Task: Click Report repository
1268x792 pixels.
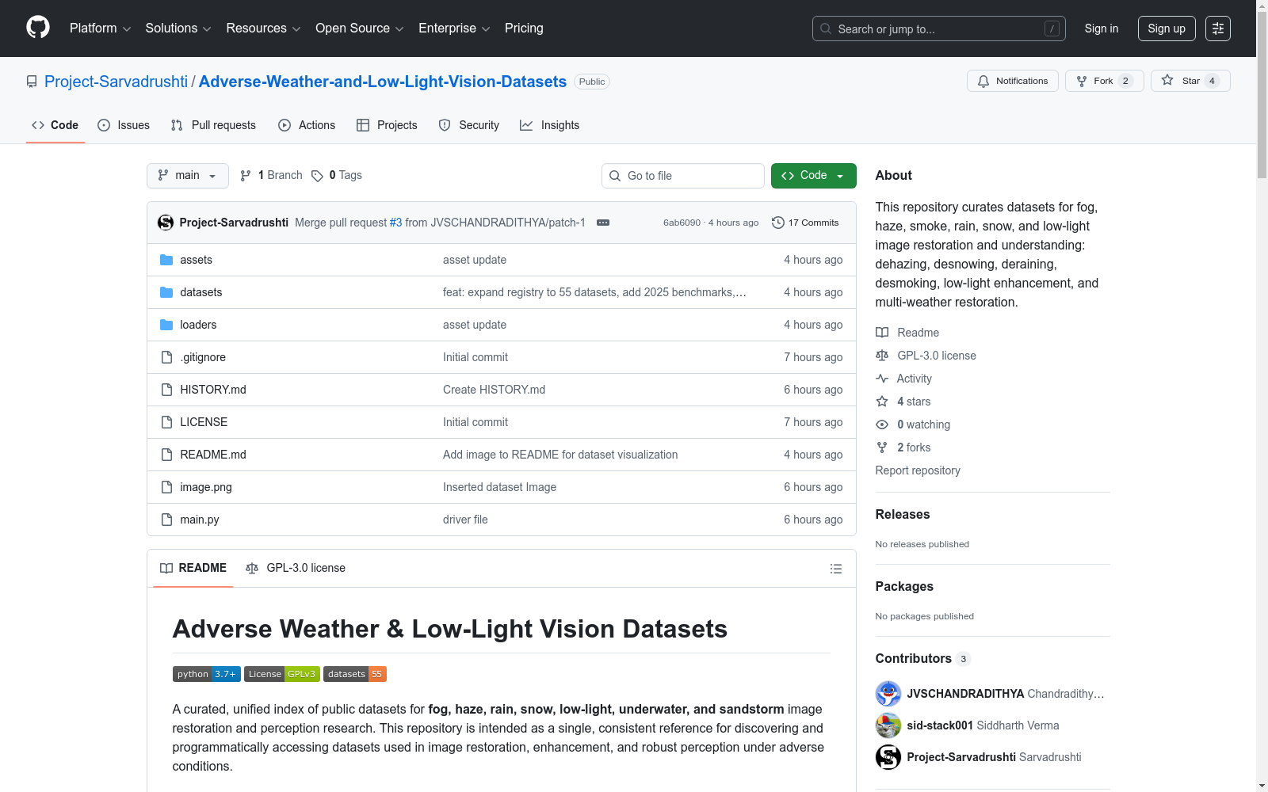Action: pyautogui.click(x=918, y=470)
